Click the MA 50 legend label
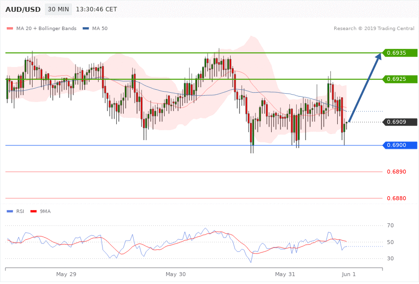419x284 pixels. coord(100,28)
